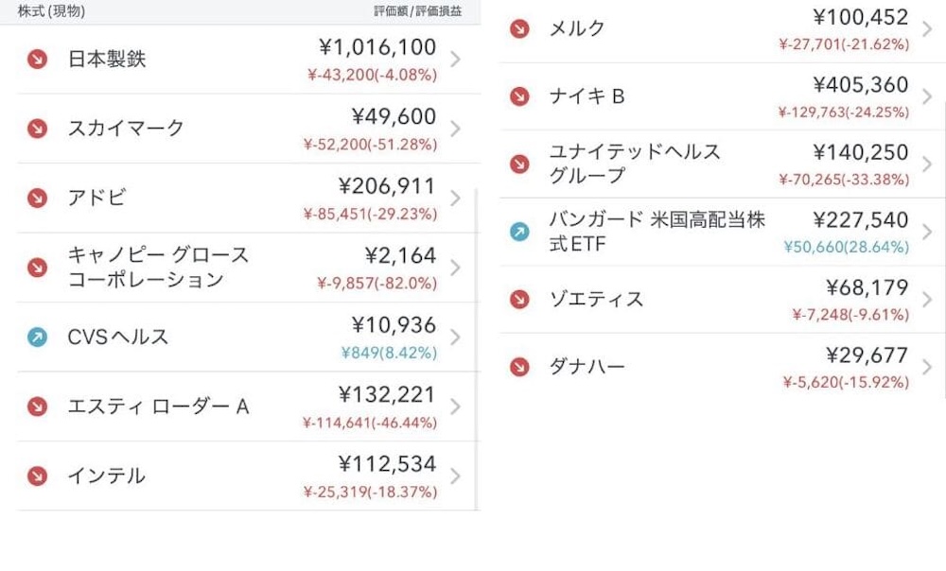Open the chevron on the ナイキ B row
Viewport: 946px width, 571px height.
coord(926,96)
